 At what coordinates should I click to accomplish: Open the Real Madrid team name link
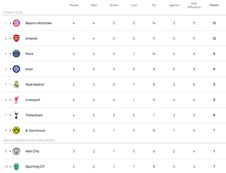pos(34,84)
